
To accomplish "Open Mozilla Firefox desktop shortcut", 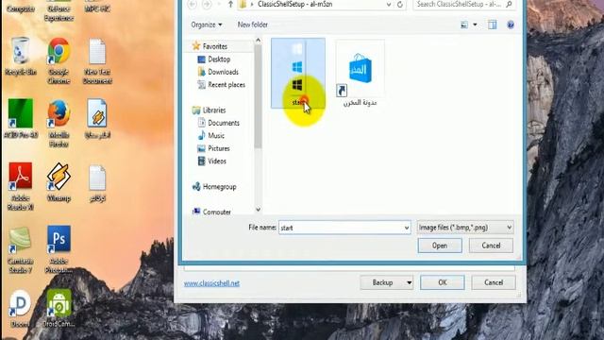I will pyautogui.click(x=59, y=124).
